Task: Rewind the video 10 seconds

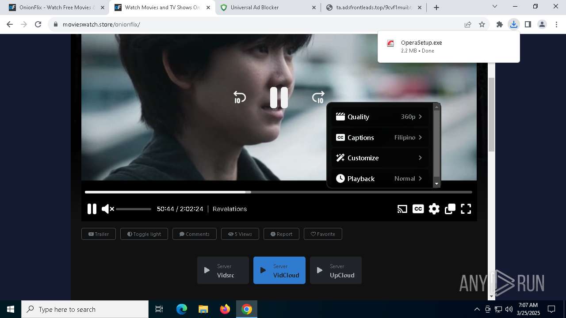Action: pos(239,97)
